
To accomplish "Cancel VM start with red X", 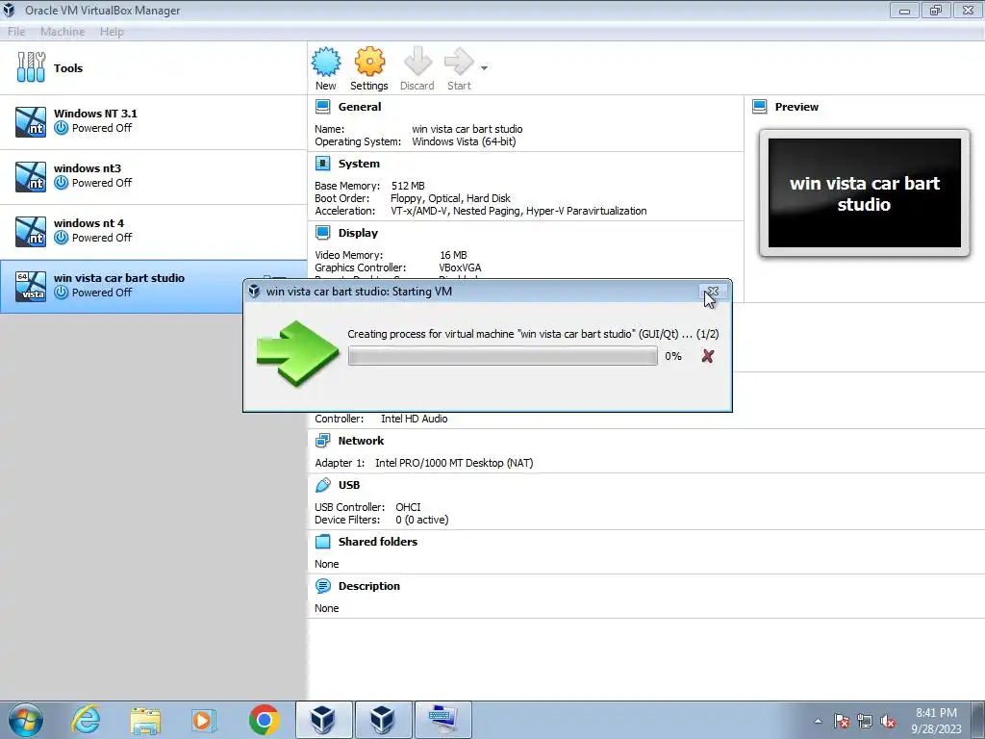I will point(708,356).
